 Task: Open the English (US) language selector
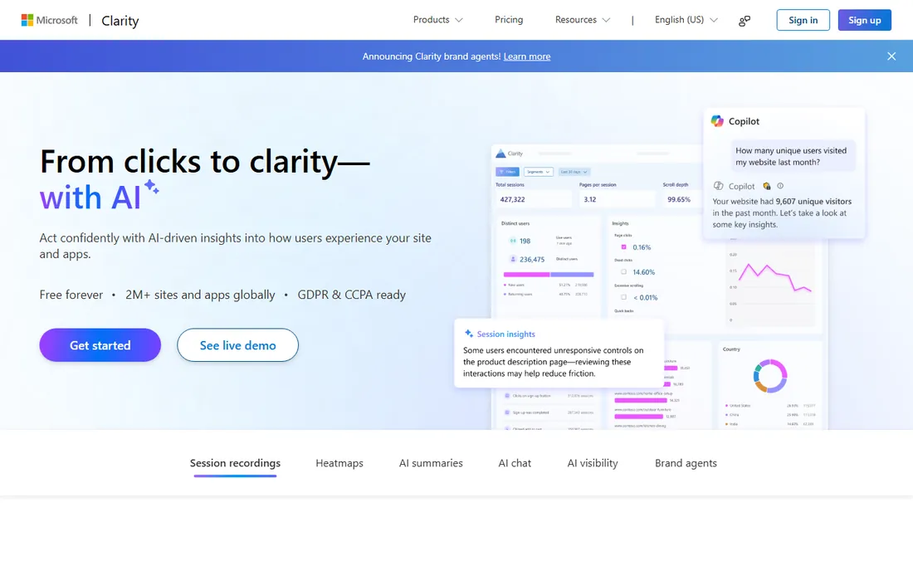pyautogui.click(x=686, y=20)
